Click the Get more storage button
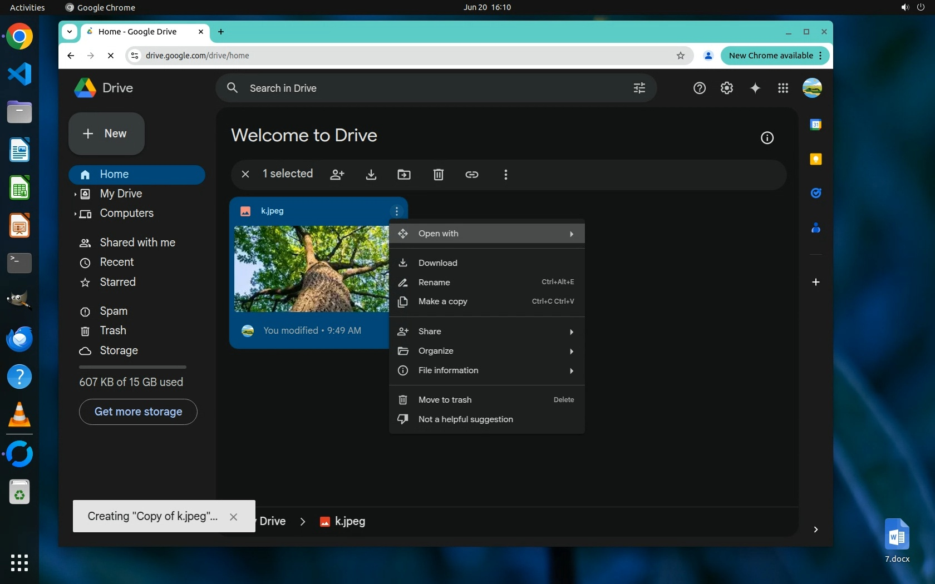 click(138, 412)
